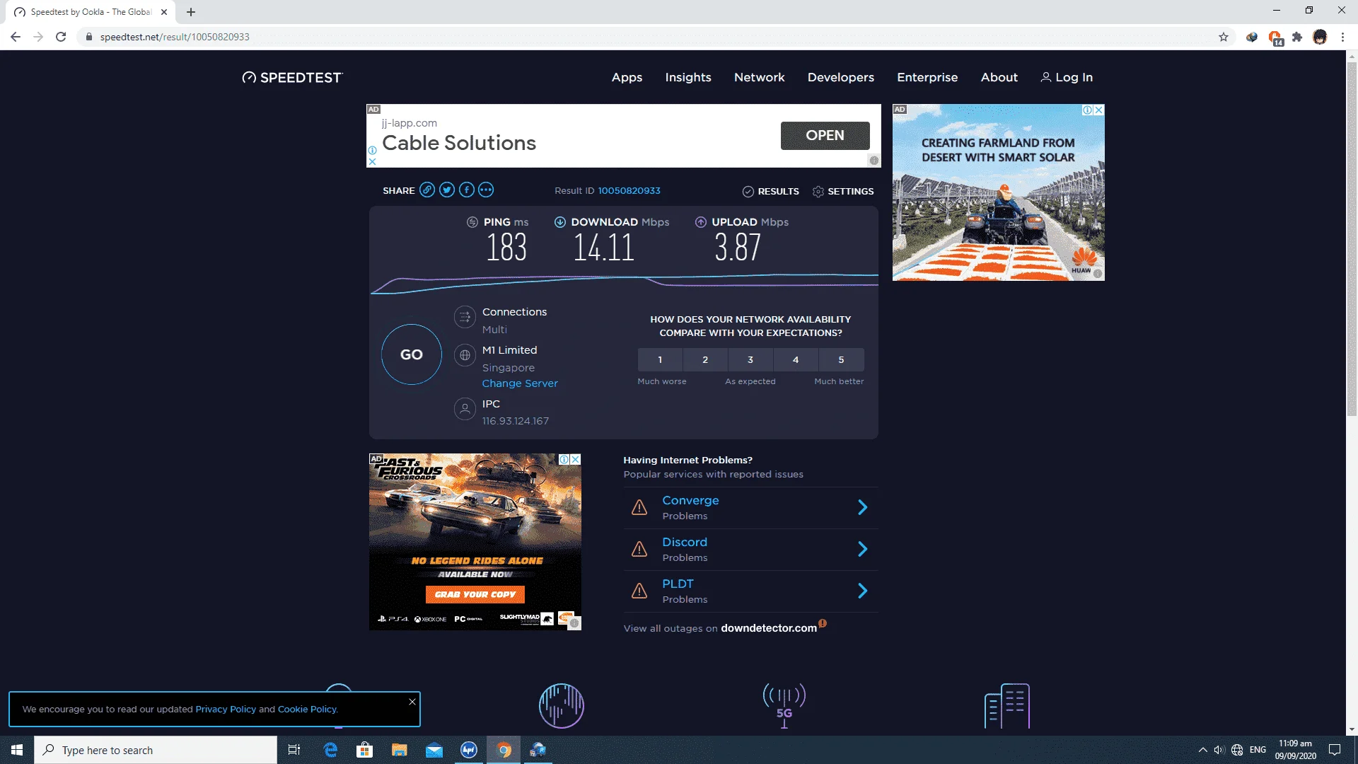The image size is (1358, 764).
Task: Click the Ookla insights waveform icon
Action: coord(562,705)
